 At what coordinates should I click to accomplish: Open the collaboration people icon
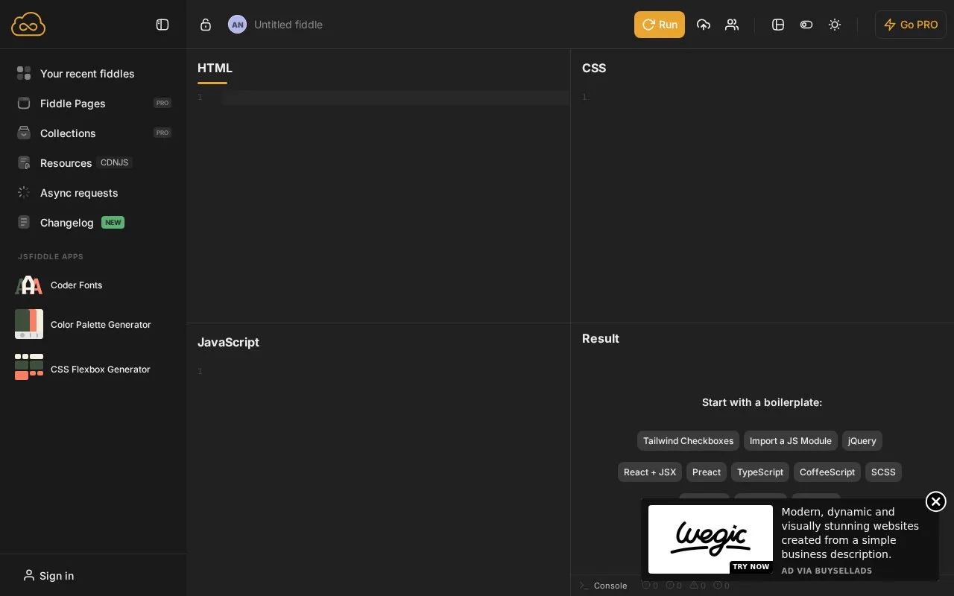pyautogui.click(x=732, y=25)
